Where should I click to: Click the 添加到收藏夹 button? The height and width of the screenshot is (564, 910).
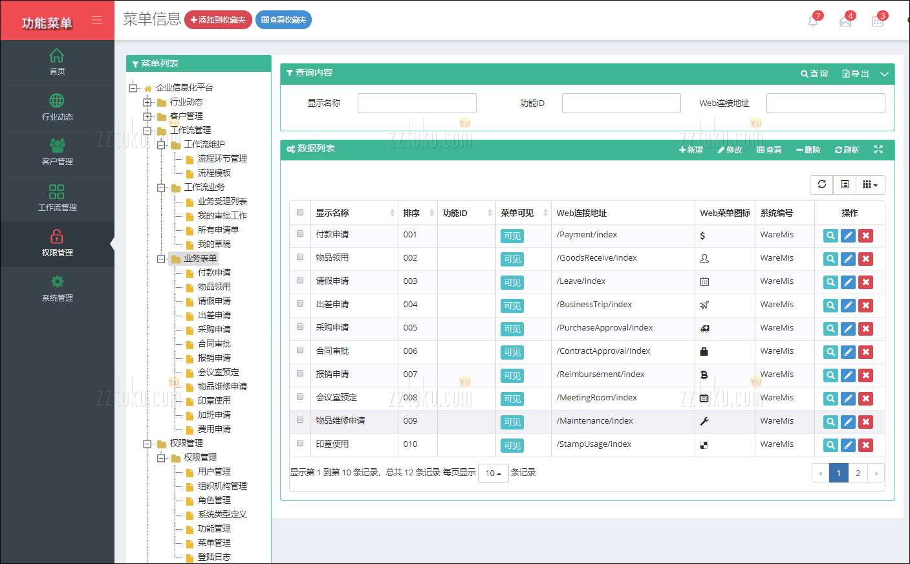[218, 20]
